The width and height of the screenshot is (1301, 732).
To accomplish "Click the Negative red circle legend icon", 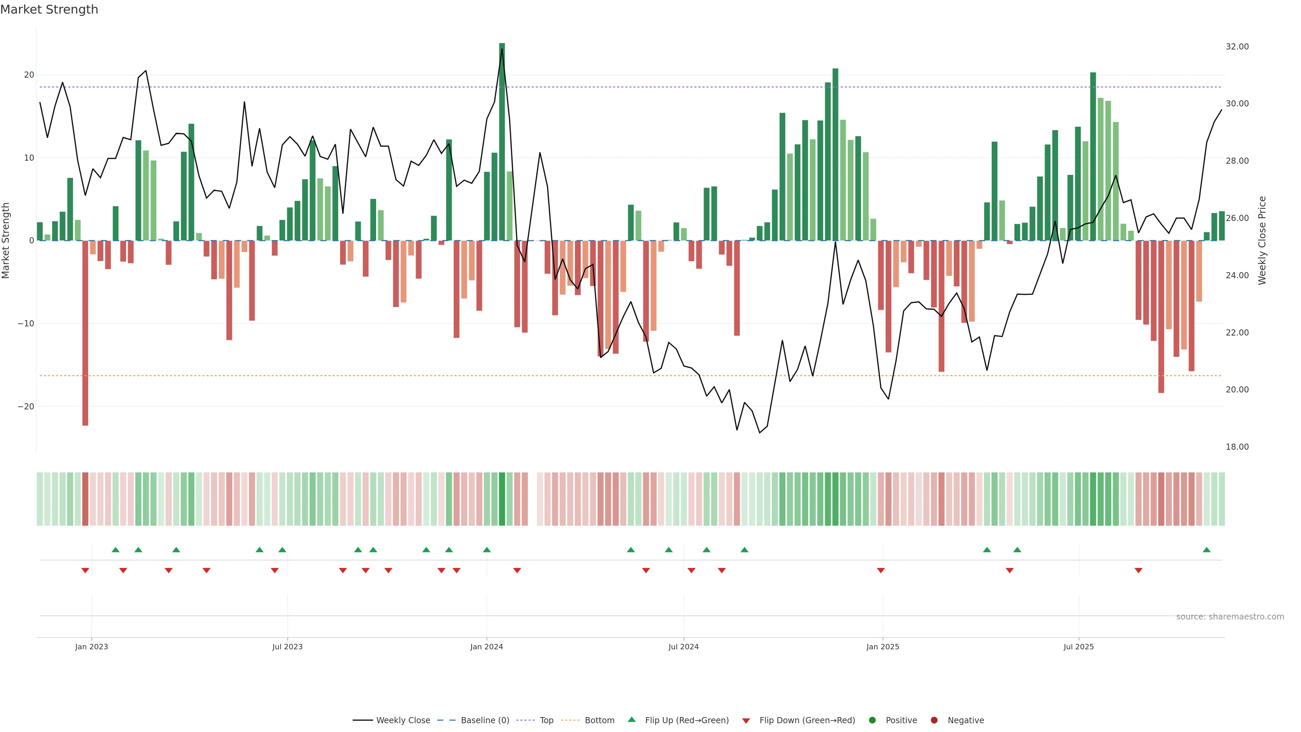I will (934, 720).
